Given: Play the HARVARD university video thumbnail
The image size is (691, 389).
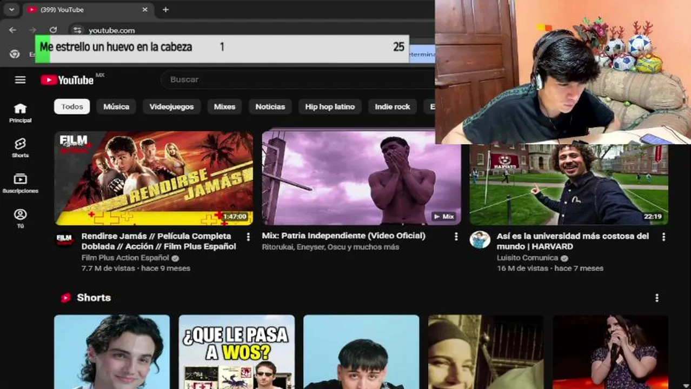Looking at the screenshot, I should pos(569,184).
